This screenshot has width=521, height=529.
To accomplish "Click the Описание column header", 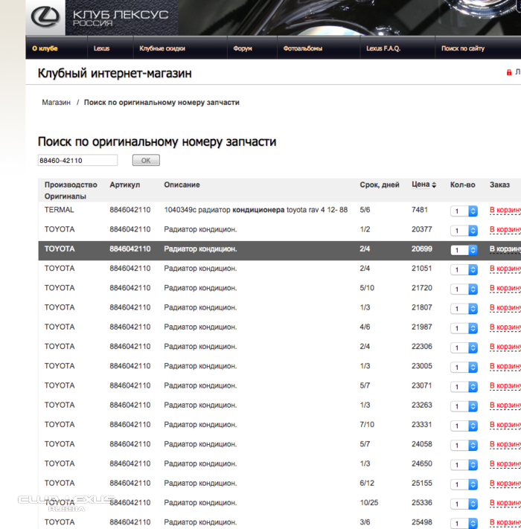I will pos(182,185).
